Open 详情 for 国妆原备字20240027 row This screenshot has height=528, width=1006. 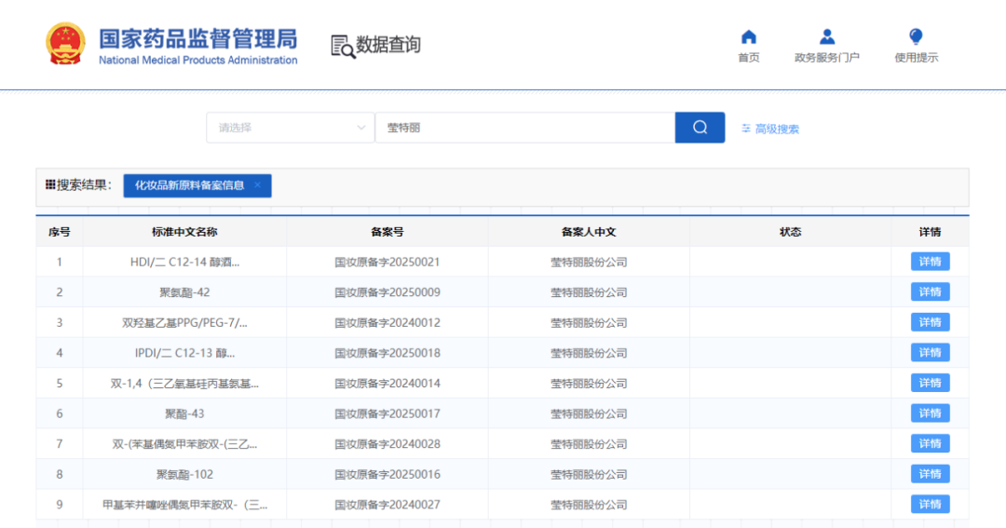click(x=931, y=505)
